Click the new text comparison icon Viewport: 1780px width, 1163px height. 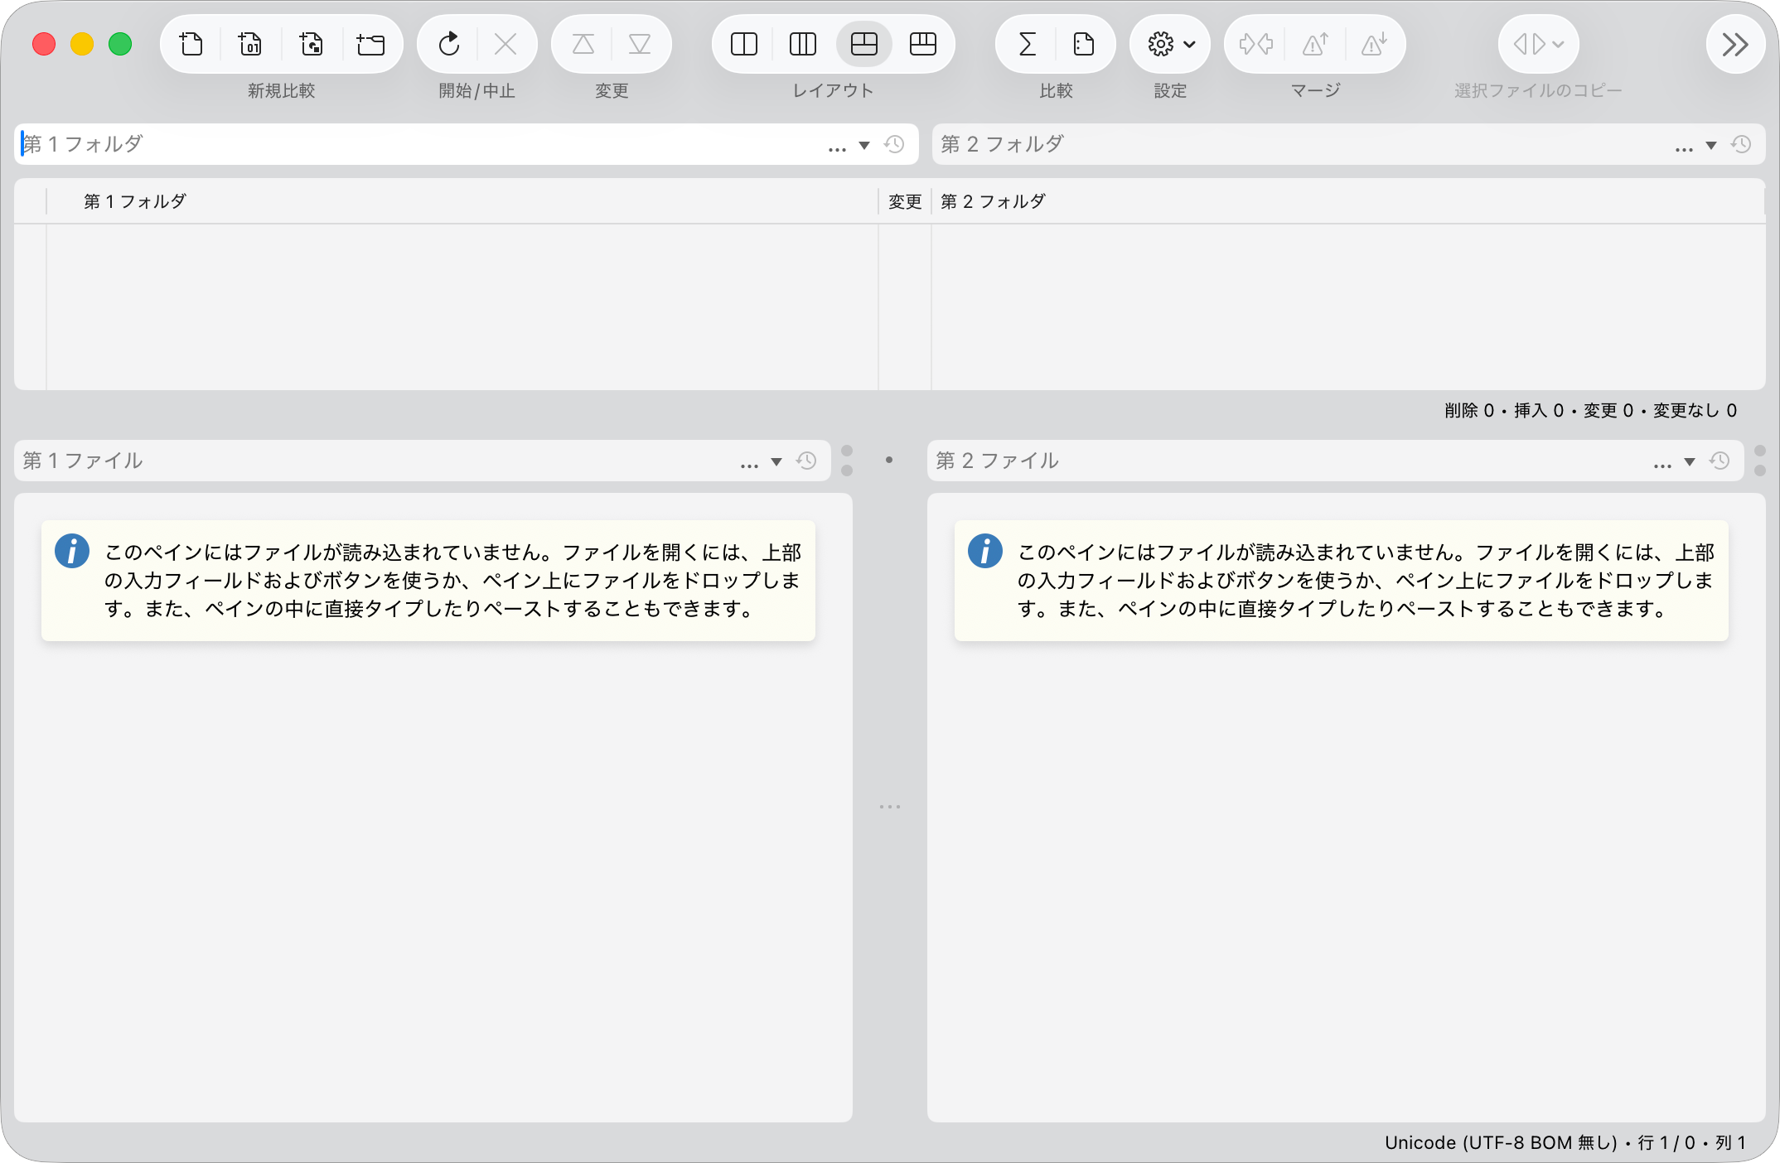tap(191, 44)
